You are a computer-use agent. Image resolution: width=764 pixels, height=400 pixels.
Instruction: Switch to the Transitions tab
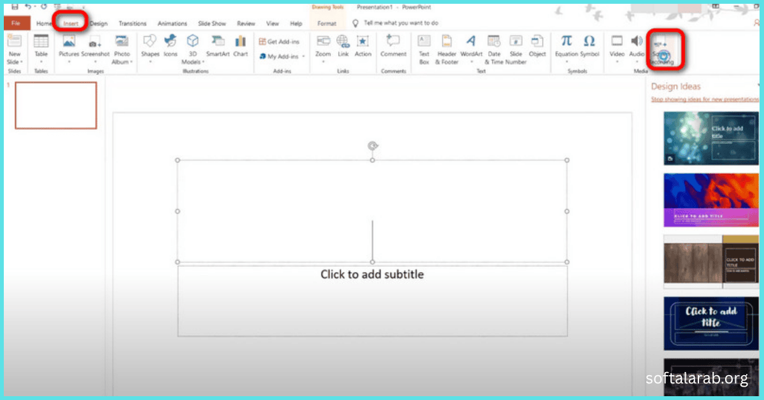point(132,24)
